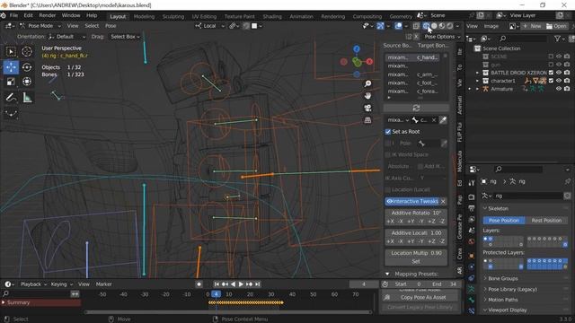Toggle character1 collection exclude checkbox
The width and height of the screenshot is (575, 323).
click(551, 81)
